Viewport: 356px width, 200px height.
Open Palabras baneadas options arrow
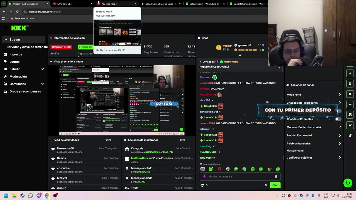click(340, 144)
